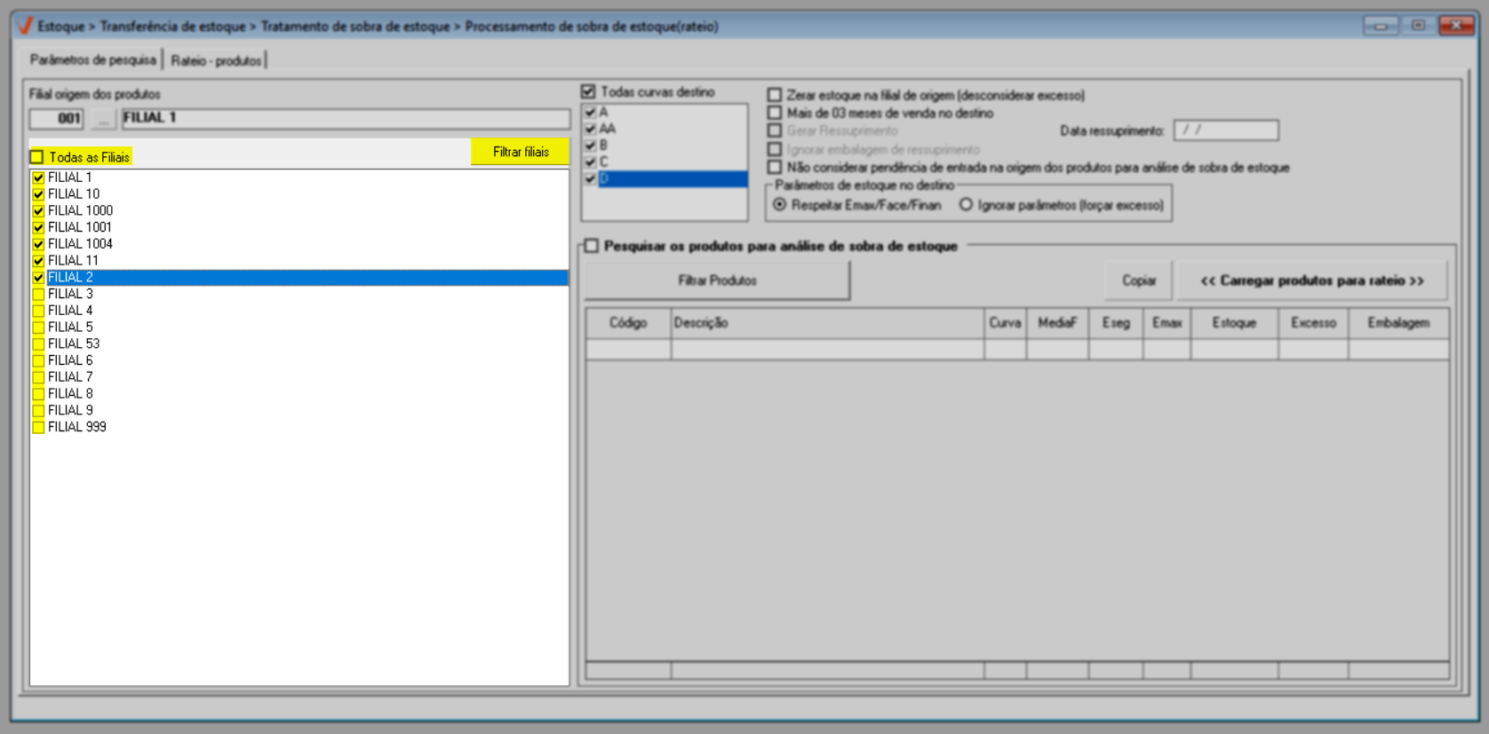Uncheck curve A in the destination list
This screenshot has width=1489, height=734.
590,113
